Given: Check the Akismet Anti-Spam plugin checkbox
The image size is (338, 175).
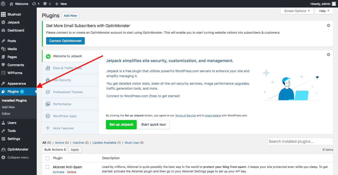Looking at the screenshot, I should (x=47, y=167).
